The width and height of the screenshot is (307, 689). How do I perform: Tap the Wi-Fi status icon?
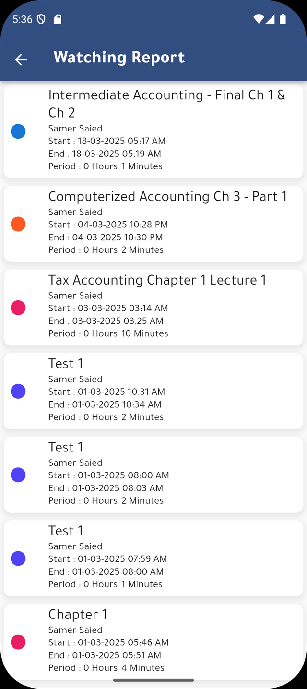click(259, 19)
